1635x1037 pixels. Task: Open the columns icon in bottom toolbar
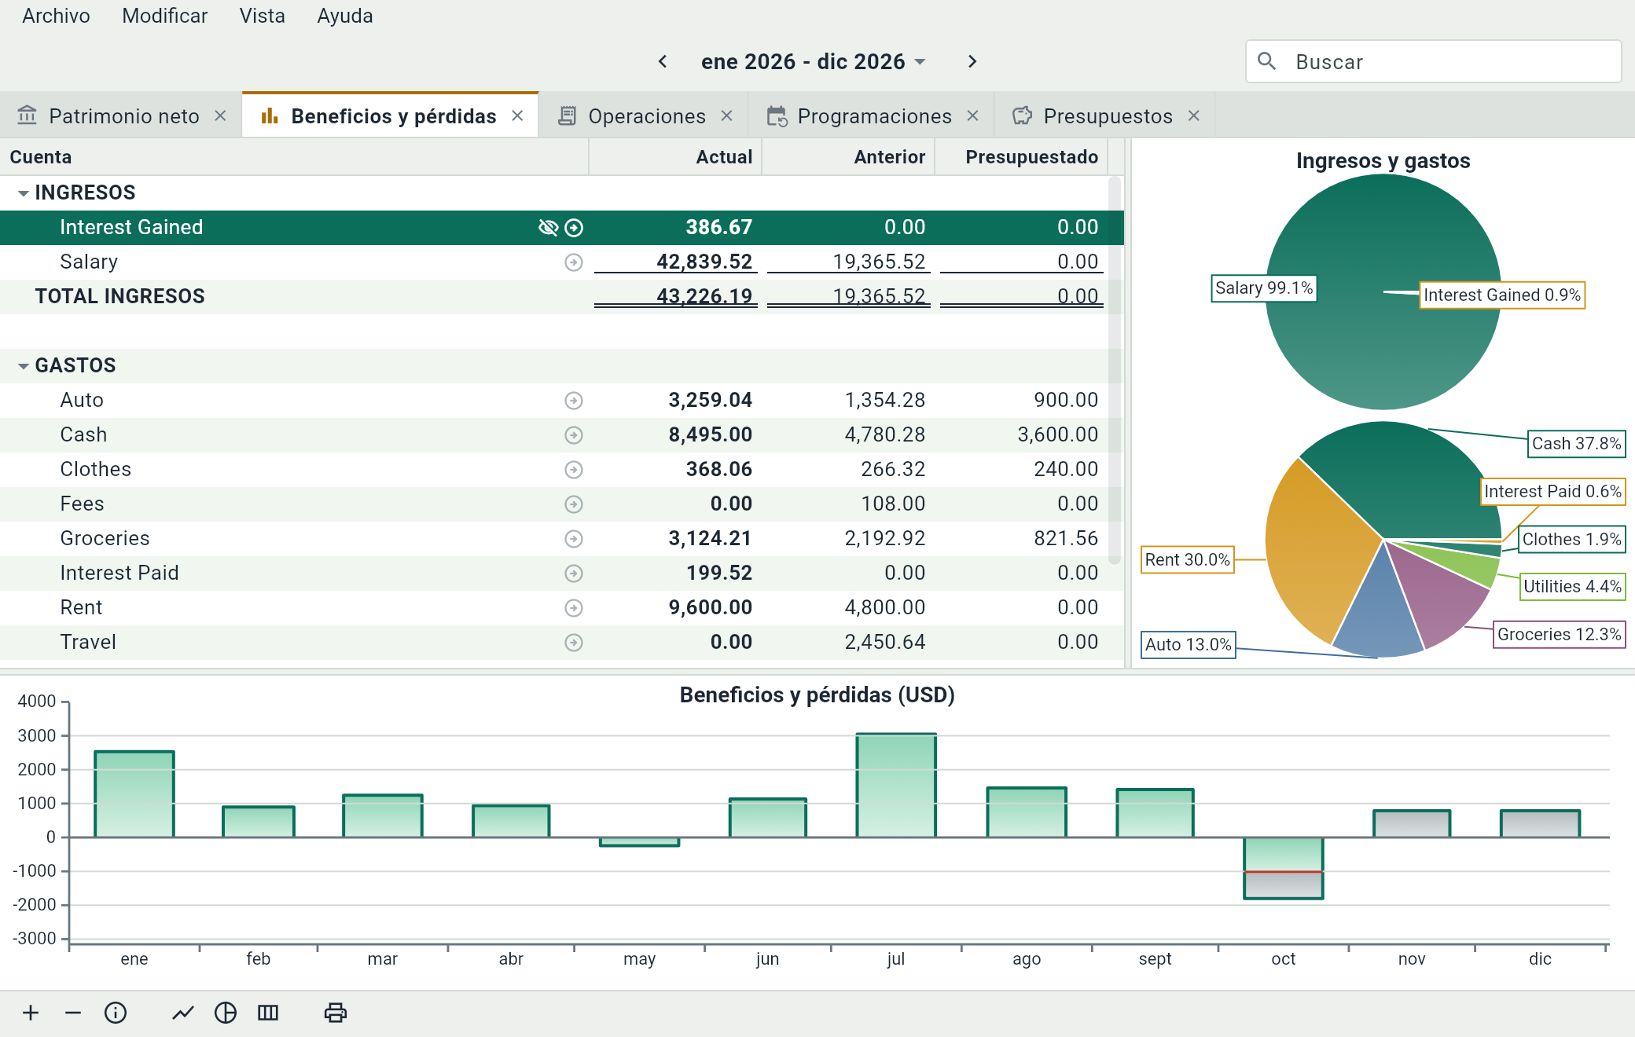coord(268,1013)
